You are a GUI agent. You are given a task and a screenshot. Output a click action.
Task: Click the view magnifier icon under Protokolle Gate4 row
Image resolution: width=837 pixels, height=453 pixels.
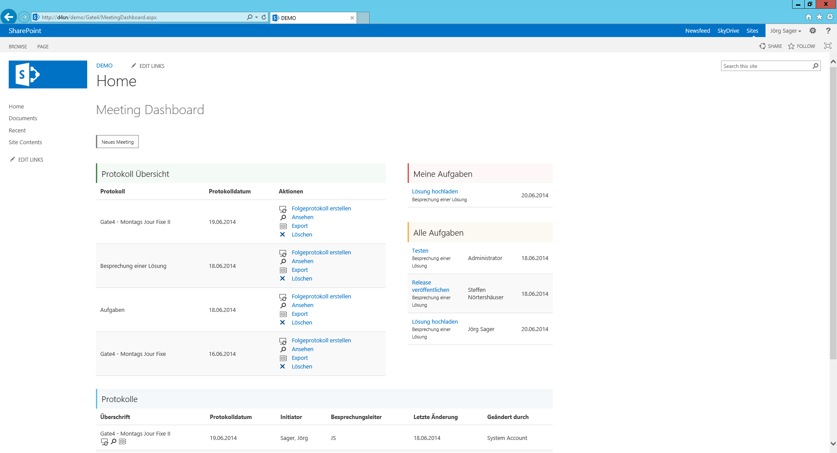pyautogui.click(x=114, y=441)
